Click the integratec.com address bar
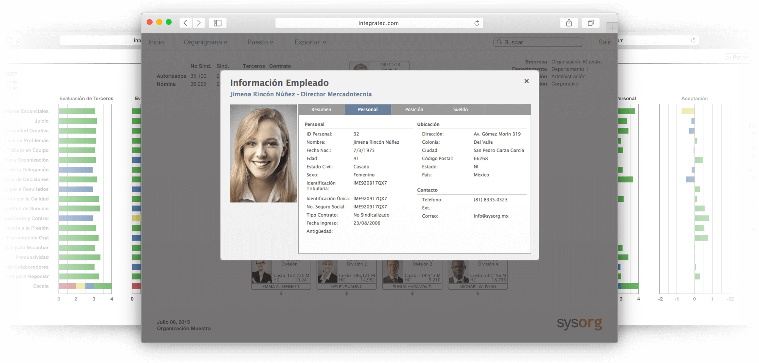The height and width of the screenshot is (363, 759). point(379,23)
